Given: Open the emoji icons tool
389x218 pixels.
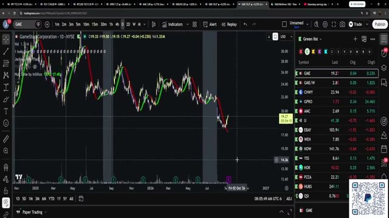Looking at the screenshot, I should click(x=6, y=123).
